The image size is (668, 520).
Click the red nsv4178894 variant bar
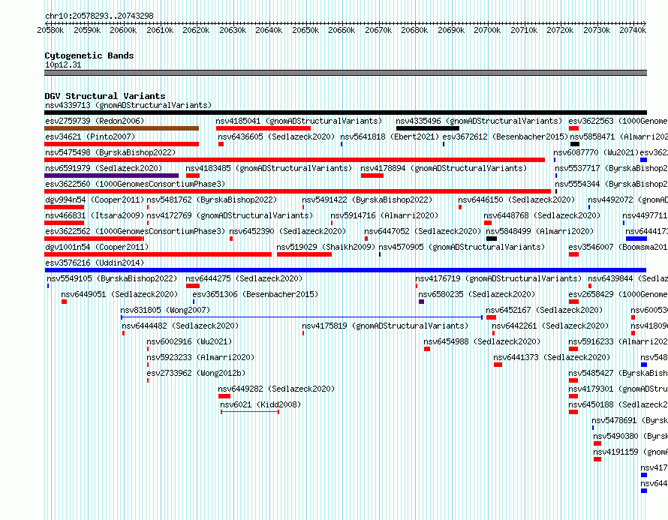pos(372,176)
